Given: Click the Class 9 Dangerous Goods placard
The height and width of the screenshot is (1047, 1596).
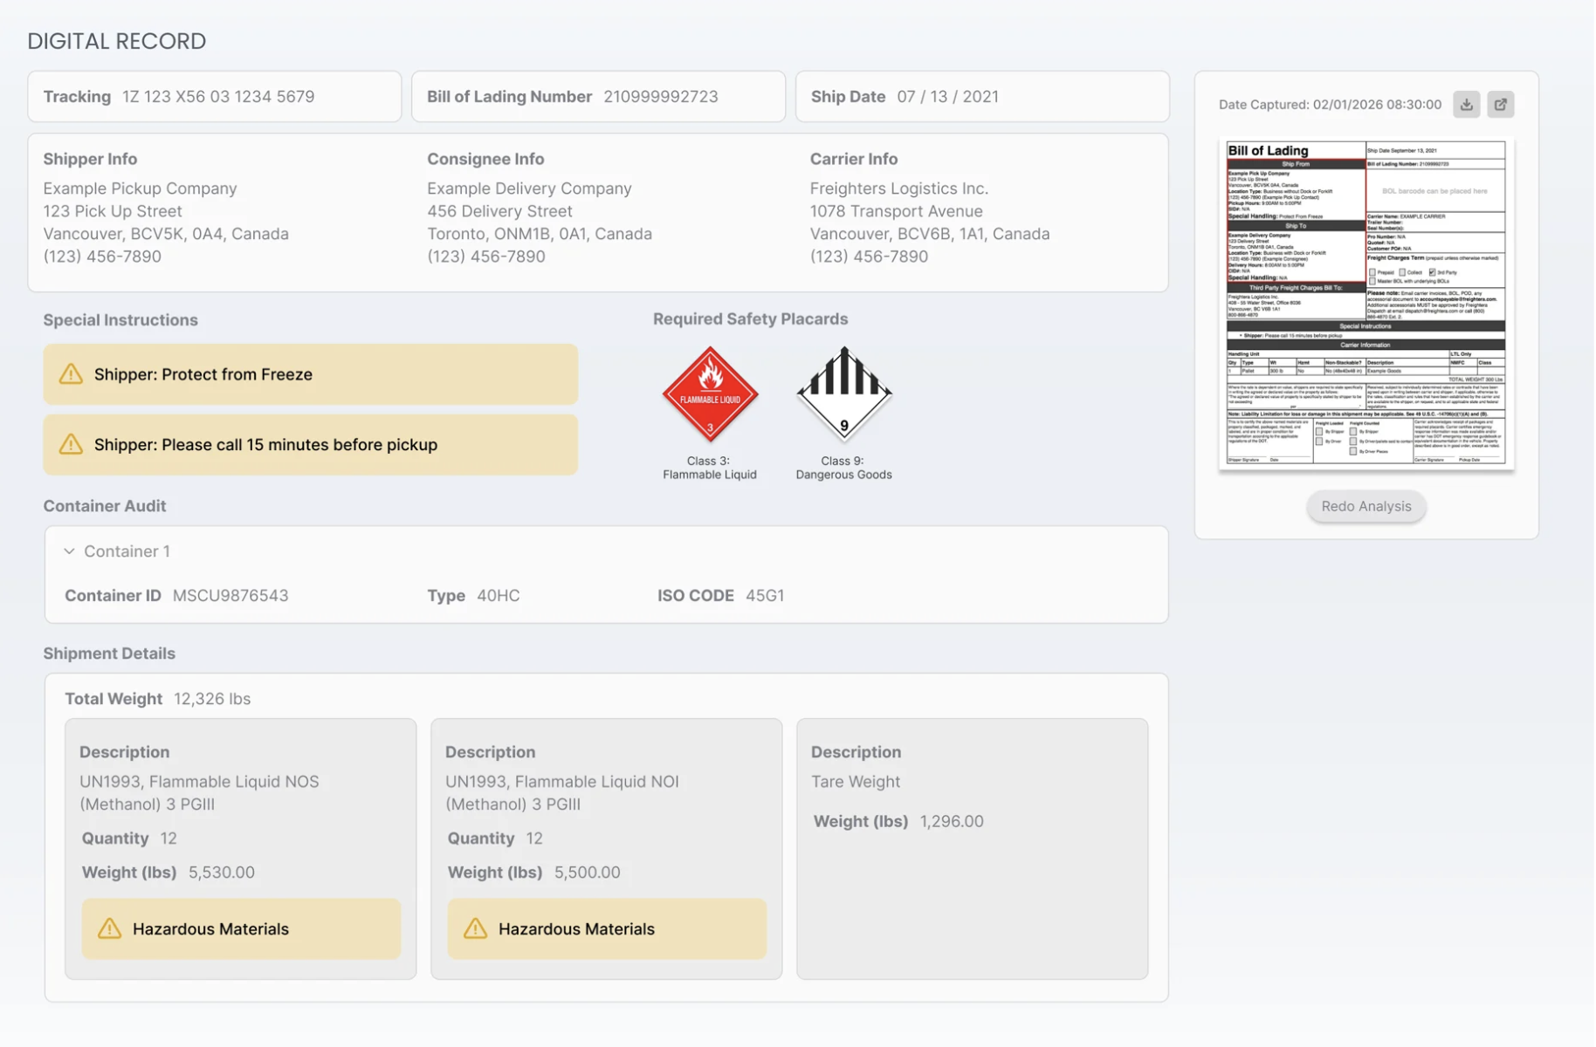Looking at the screenshot, I should click(843, 394).
